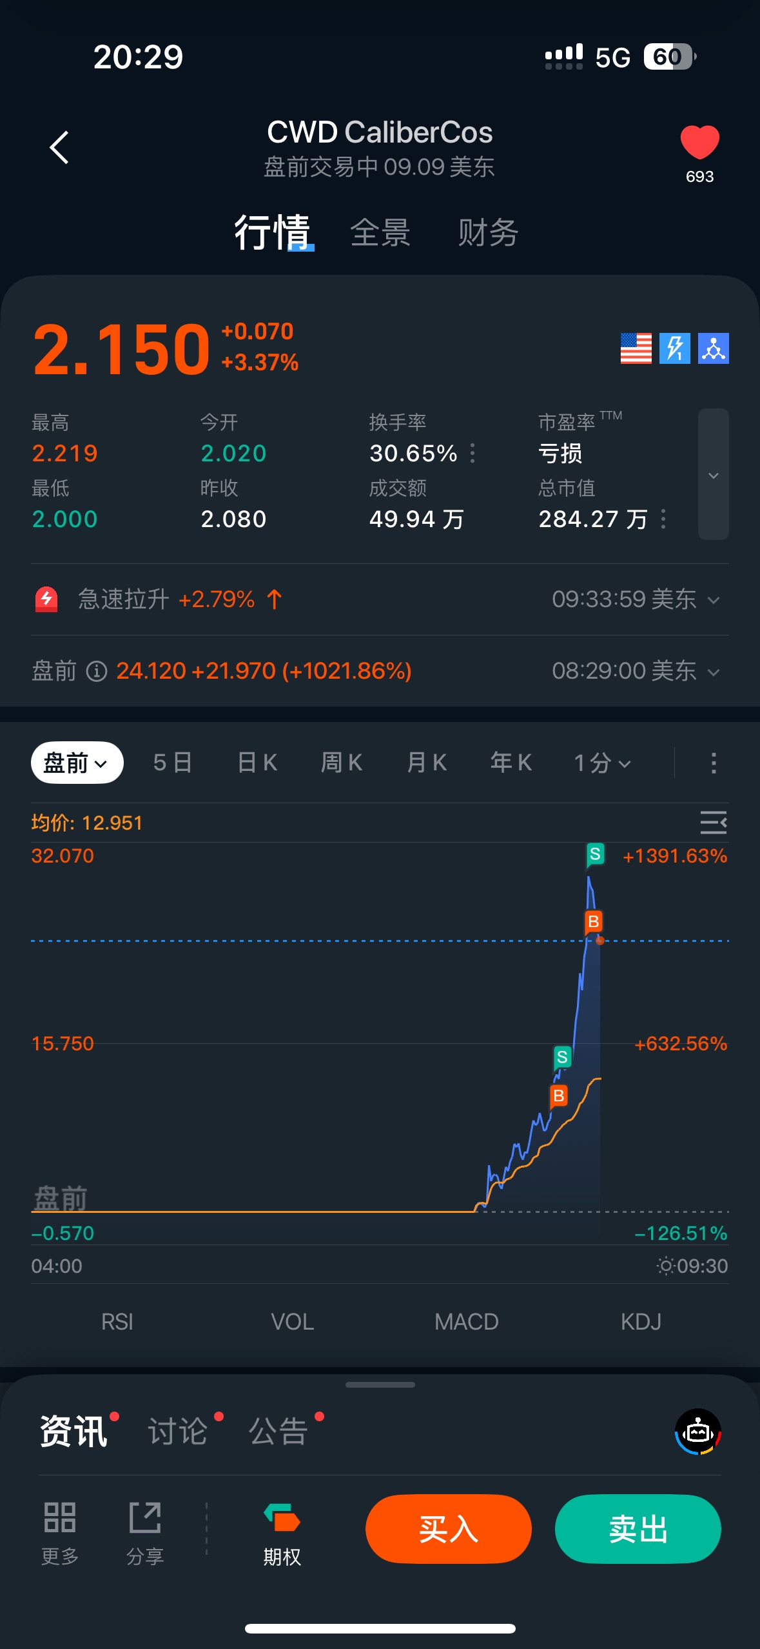Open chart more options vertical dots
This screenshot has width=760, height=1649.
coord(713,763)
